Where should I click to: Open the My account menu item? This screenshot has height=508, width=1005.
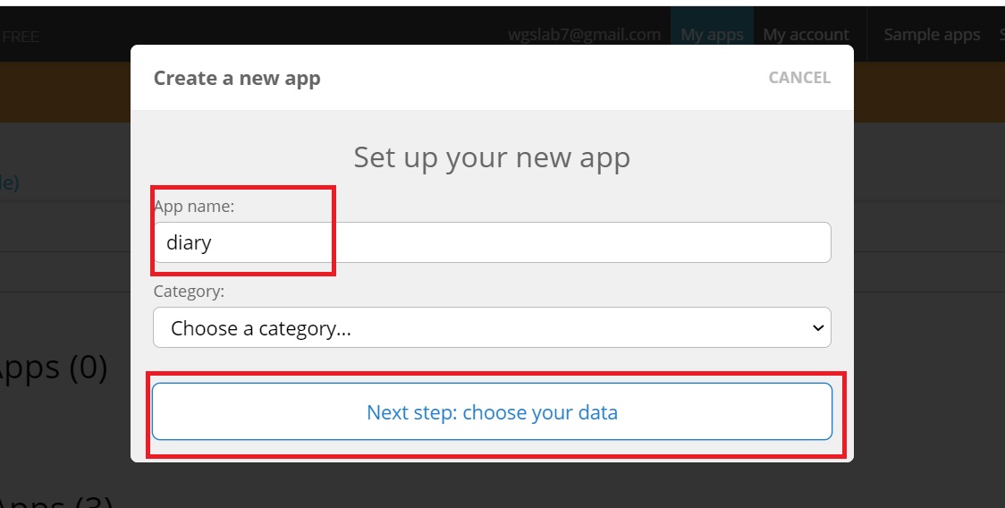[806, 35]
